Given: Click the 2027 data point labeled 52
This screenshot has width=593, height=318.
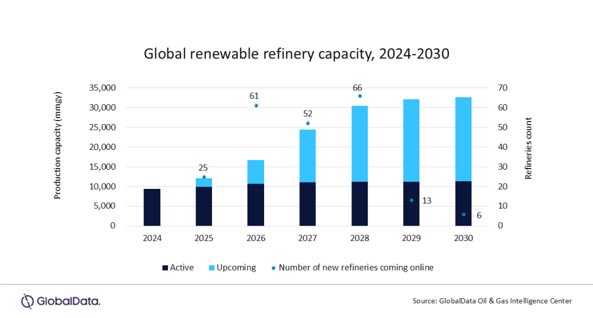Looking at the screenshot, I should [x=308, y=123].
